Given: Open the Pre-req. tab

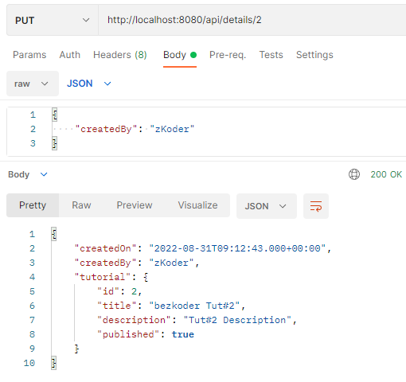Looking at the screenshot, I should 228,55.
